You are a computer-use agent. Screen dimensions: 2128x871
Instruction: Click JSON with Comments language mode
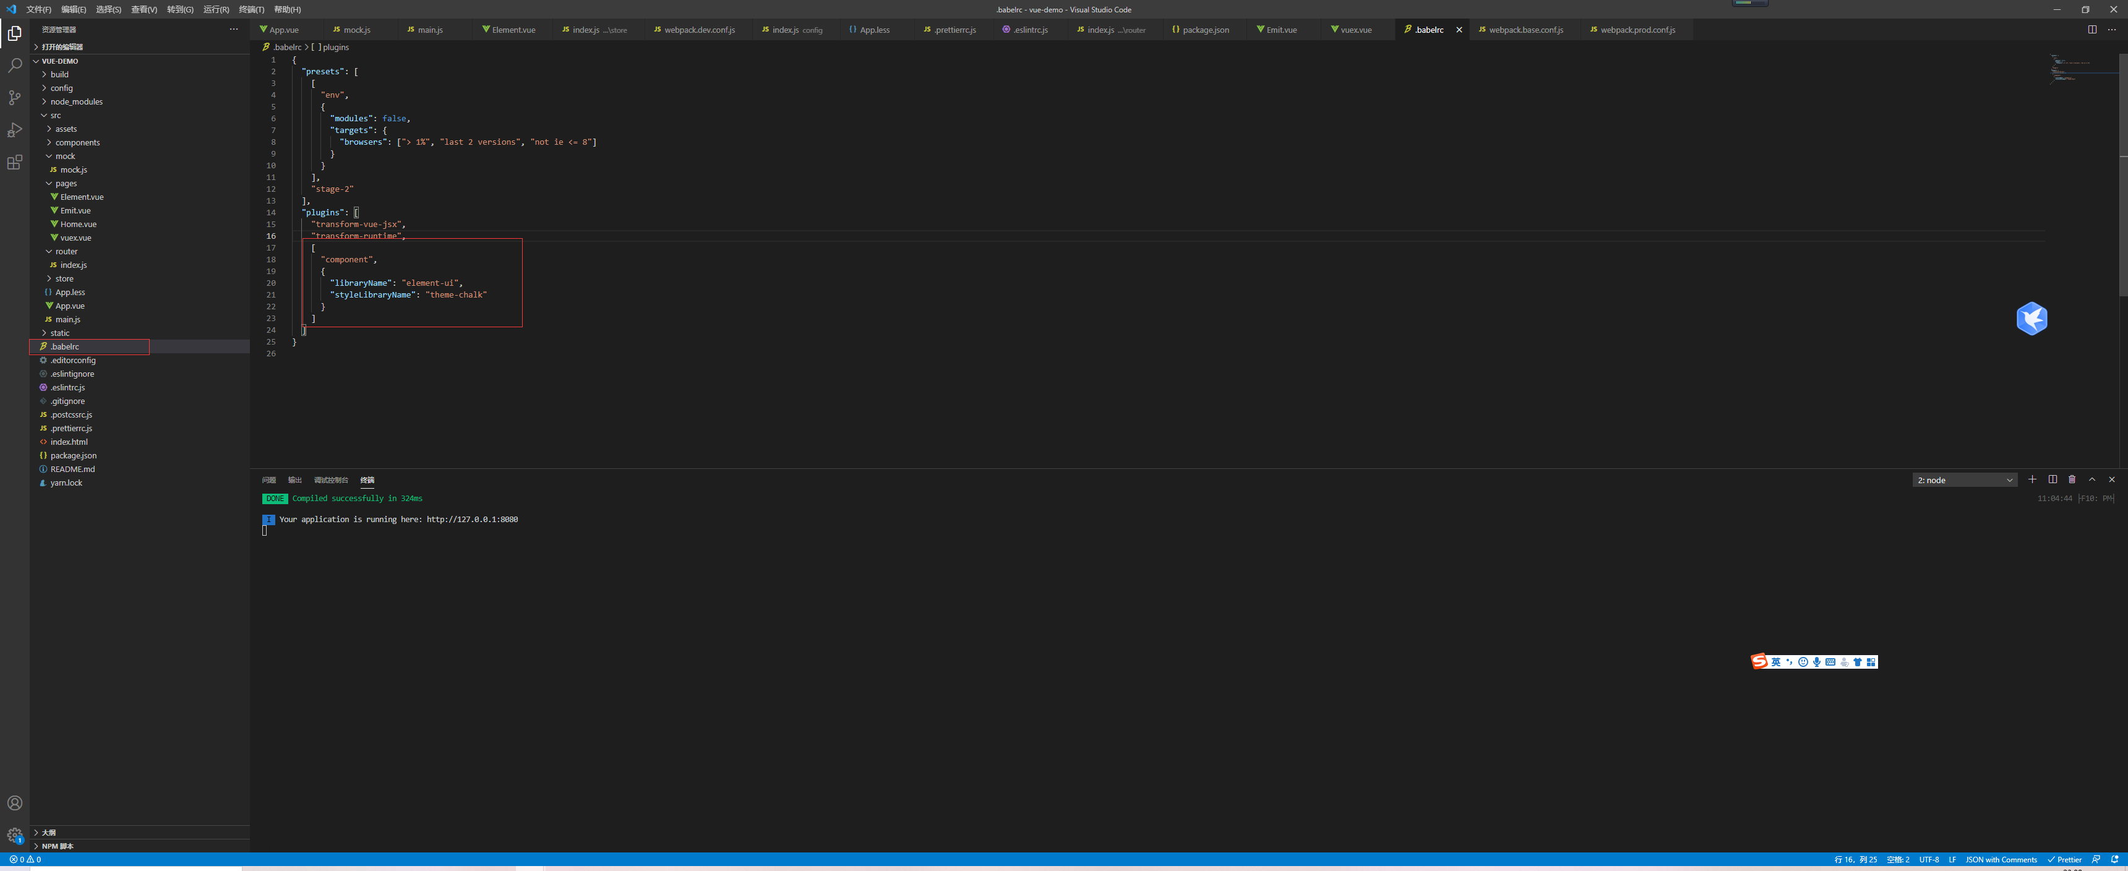pyautogui.click(x=2001, y=859)
